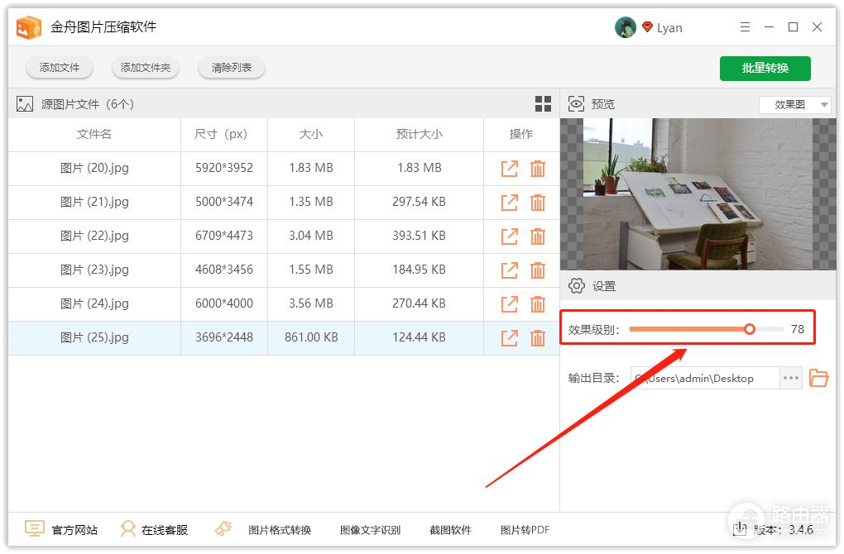Click the 效果级别 slider handle
The width and height of the screenshot is (844, 554).
coord(750,329)
